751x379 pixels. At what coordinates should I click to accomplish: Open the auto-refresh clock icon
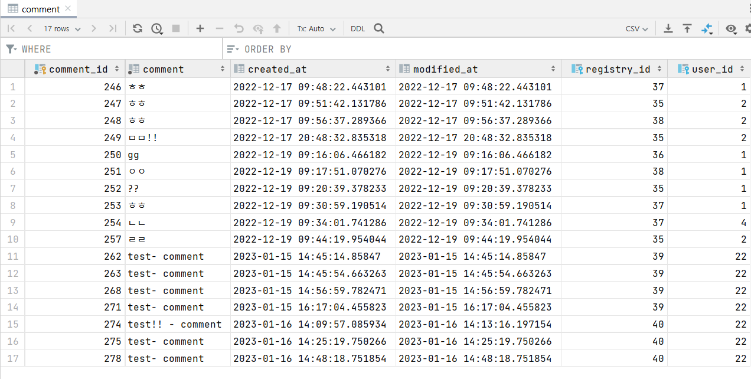point(156,28)
